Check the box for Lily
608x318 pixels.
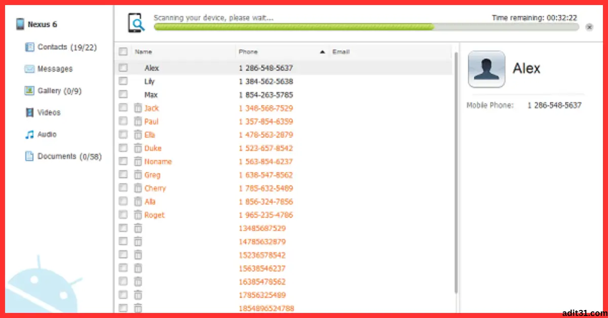click(x=123, y=81)
